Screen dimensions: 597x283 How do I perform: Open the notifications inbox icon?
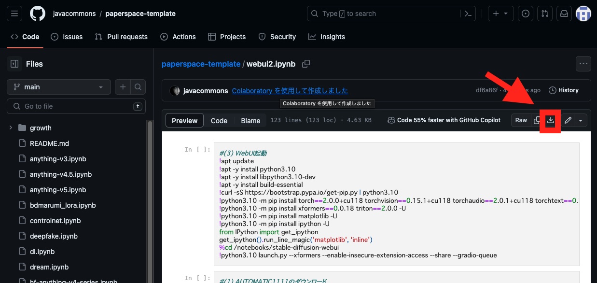pos(564,14)
